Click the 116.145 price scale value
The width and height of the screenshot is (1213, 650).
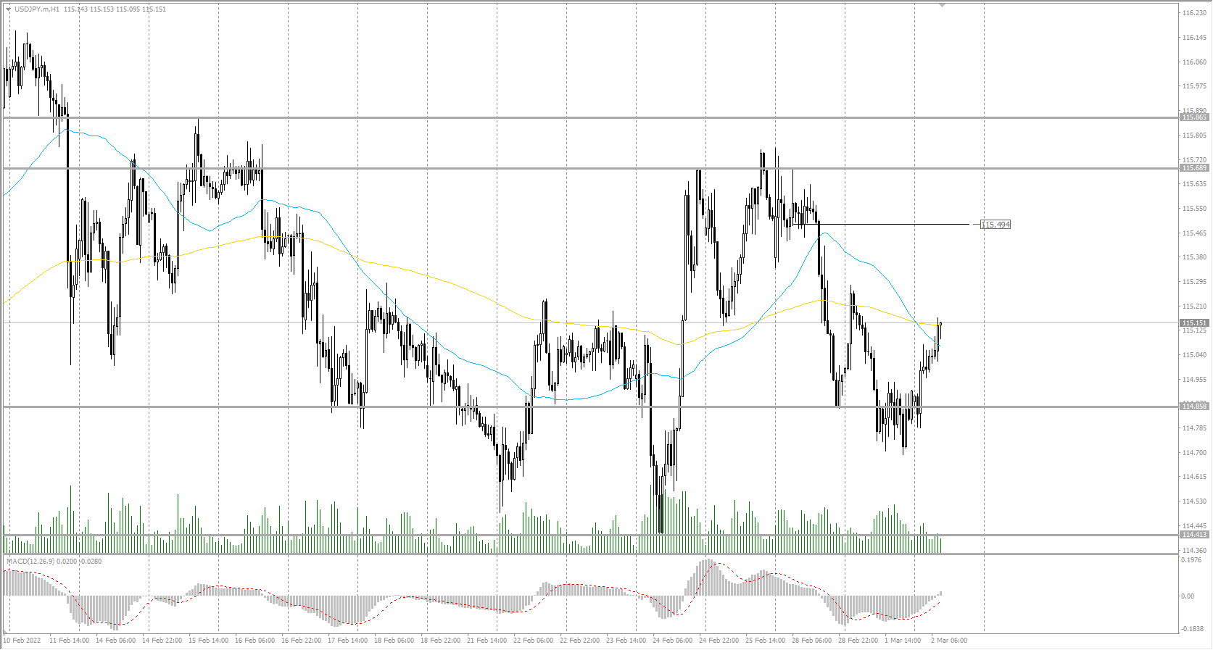[1195, 38]
